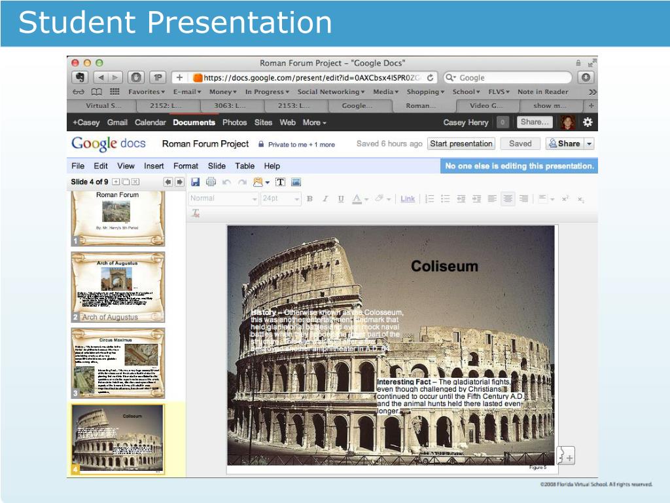Click the print icon in toolbar
670x503 pixels.
click(x=211, y=182)
